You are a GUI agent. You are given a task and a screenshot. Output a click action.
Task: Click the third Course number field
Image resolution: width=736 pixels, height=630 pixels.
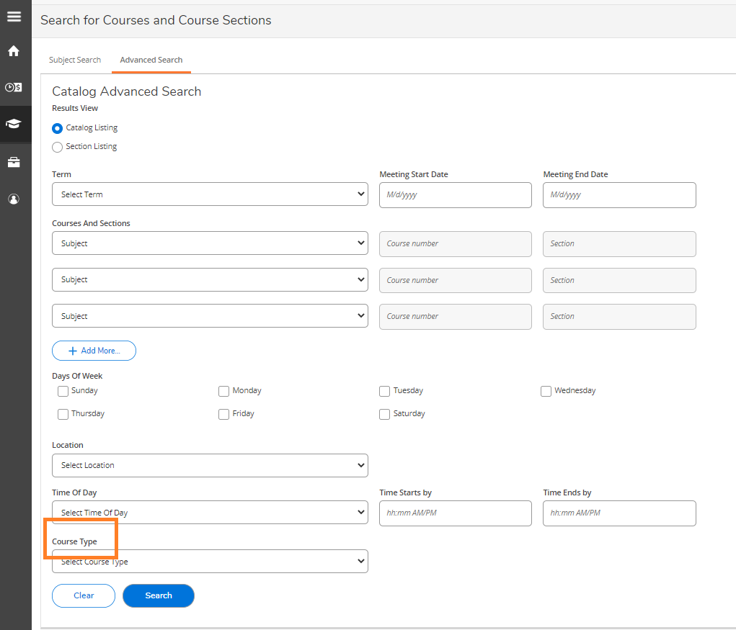pyautogui.click(x=456, y=316)
